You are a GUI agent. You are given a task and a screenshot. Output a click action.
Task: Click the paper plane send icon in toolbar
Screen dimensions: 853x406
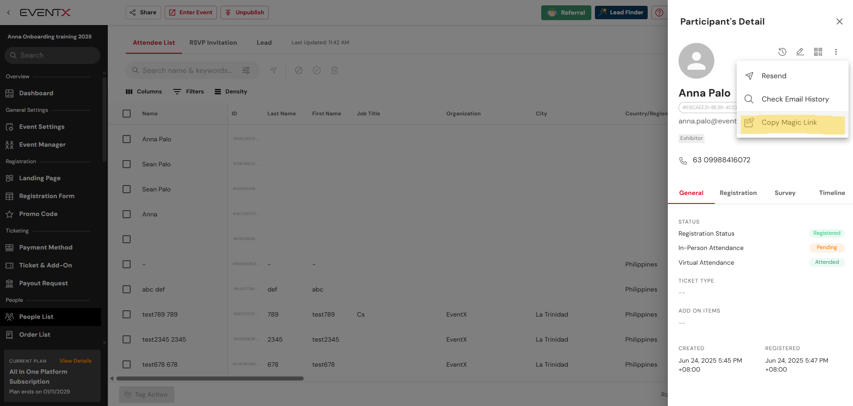[273, 70]
